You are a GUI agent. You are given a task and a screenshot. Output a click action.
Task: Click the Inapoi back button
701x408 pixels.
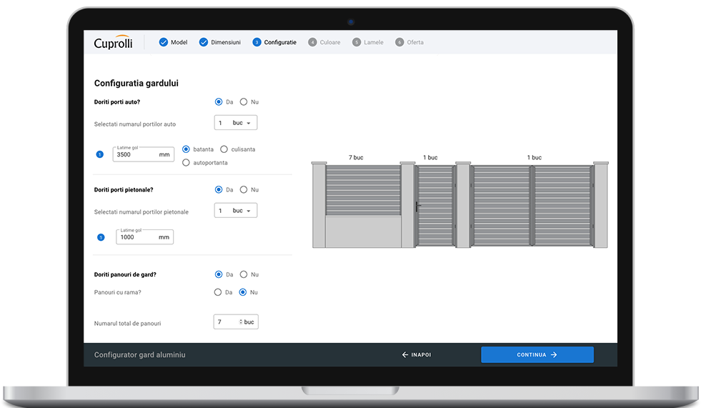click(x=417, y=354)
